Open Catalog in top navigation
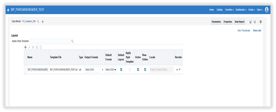The height and width of the screenshot is (112, 276). [x=220, y=10]
